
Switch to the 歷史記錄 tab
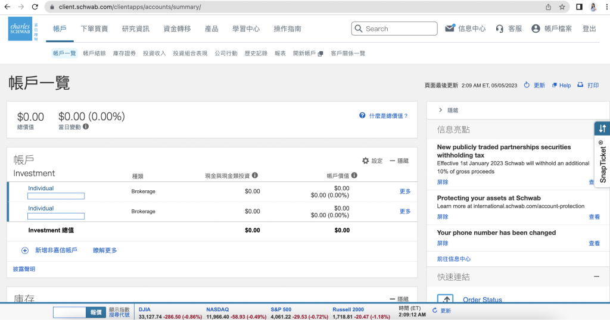[256, 53]
